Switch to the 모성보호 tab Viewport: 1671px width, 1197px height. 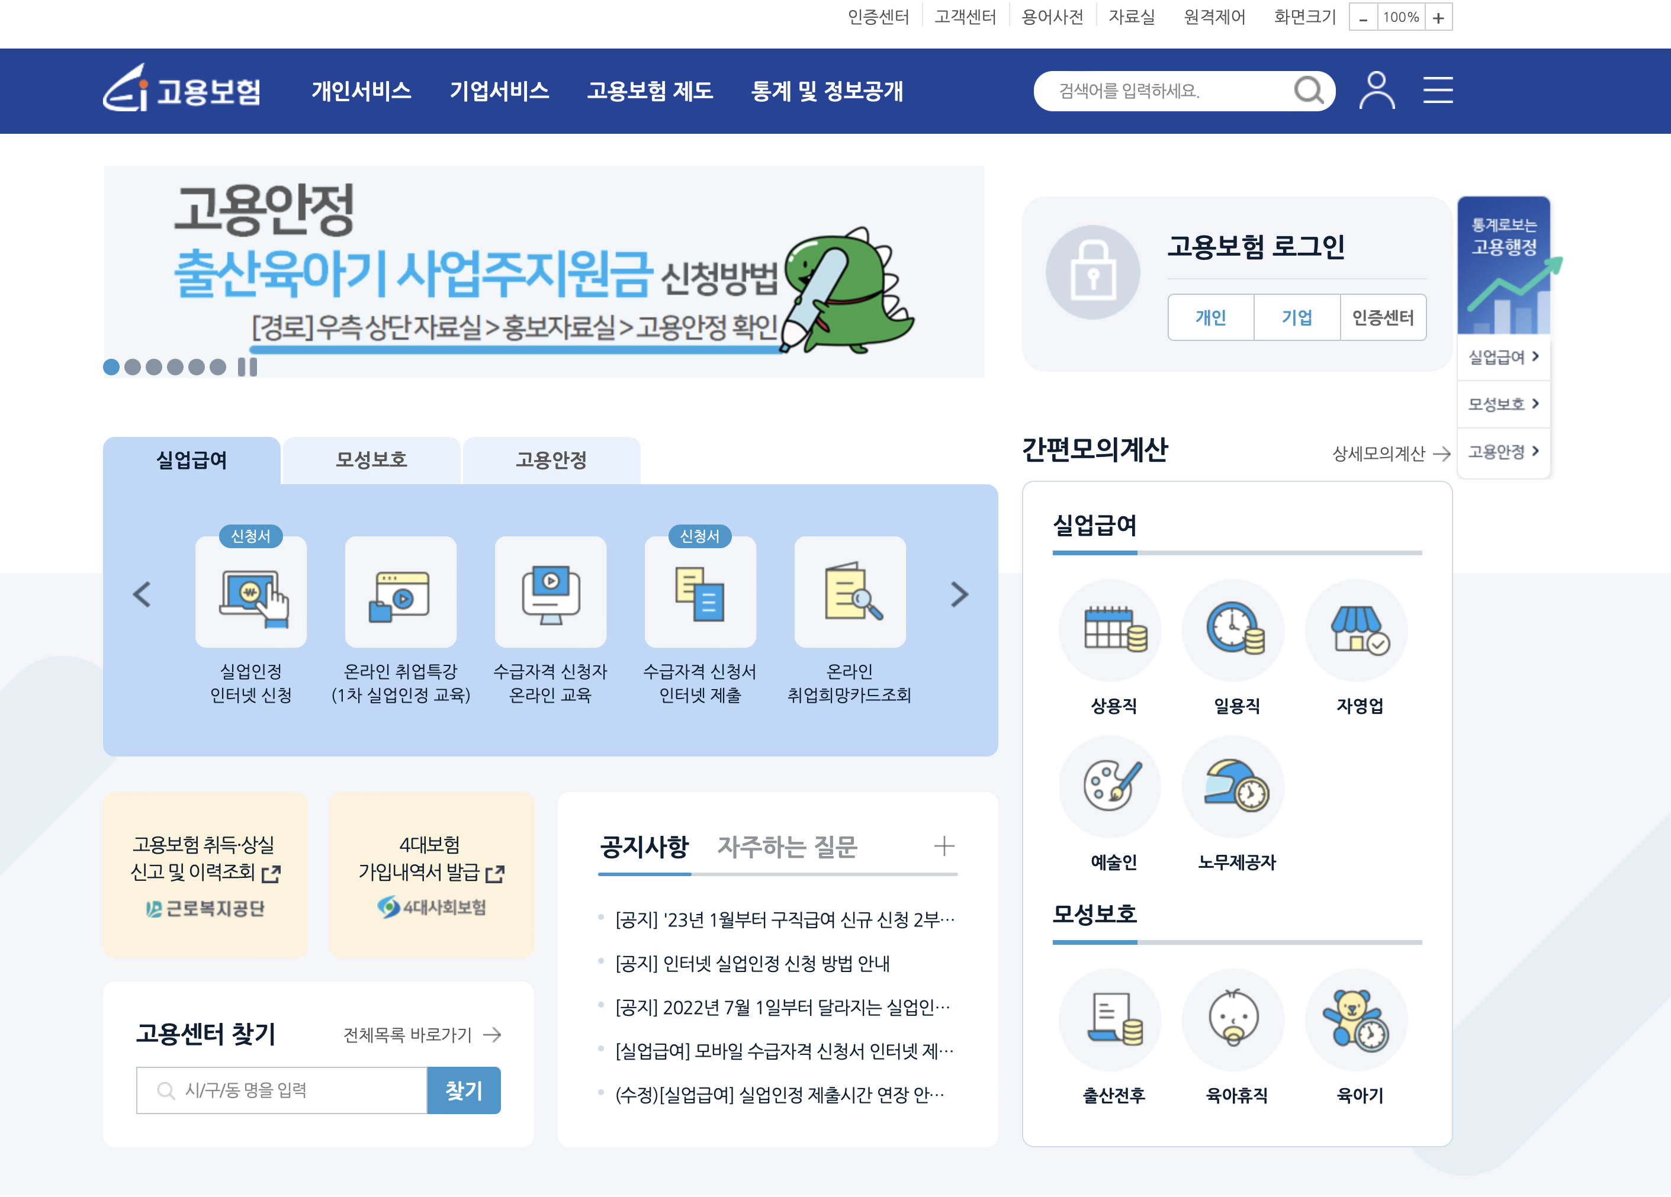coord(371,459)
